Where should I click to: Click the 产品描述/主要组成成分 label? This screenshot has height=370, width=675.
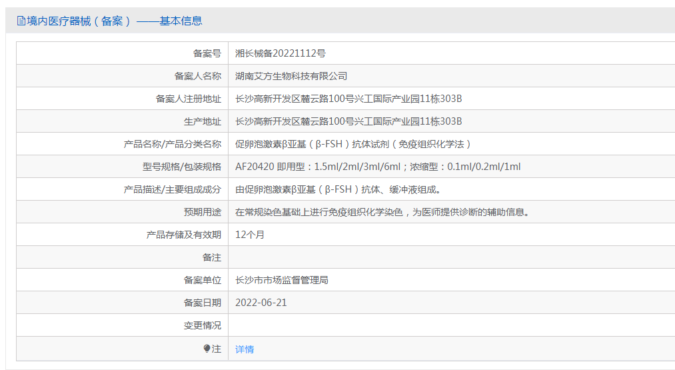point(172,189)
